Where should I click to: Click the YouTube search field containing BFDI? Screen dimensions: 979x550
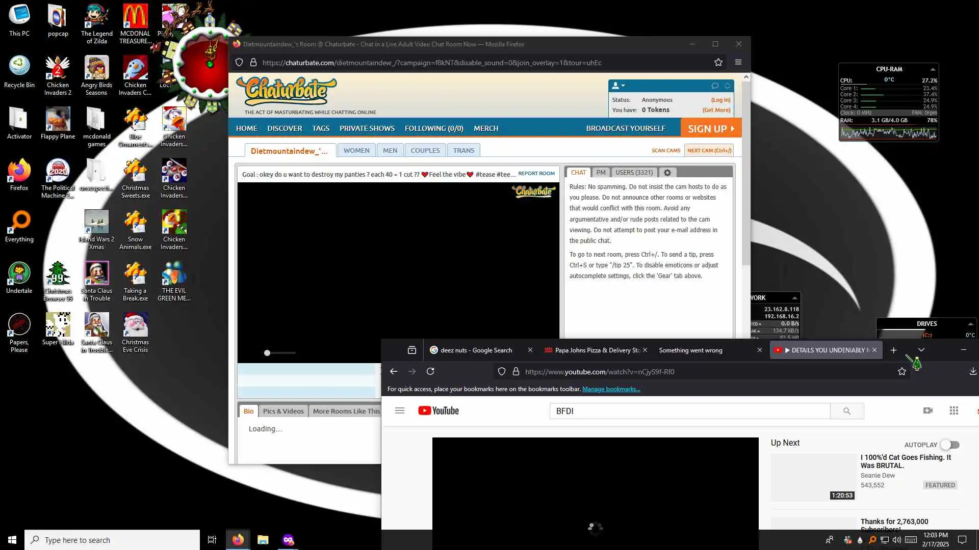688,411
